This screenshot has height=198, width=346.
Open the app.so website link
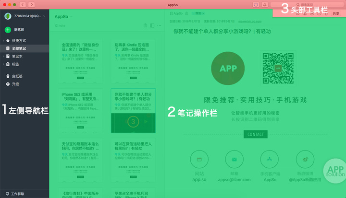point(199,179)
